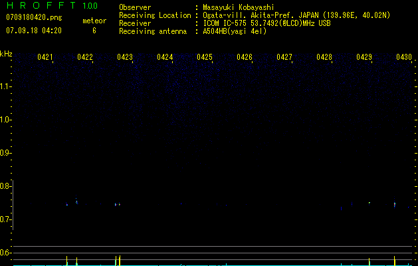Click the 0428 time marker
Viewport: 418px width, 266px height.
coord(324,57)
